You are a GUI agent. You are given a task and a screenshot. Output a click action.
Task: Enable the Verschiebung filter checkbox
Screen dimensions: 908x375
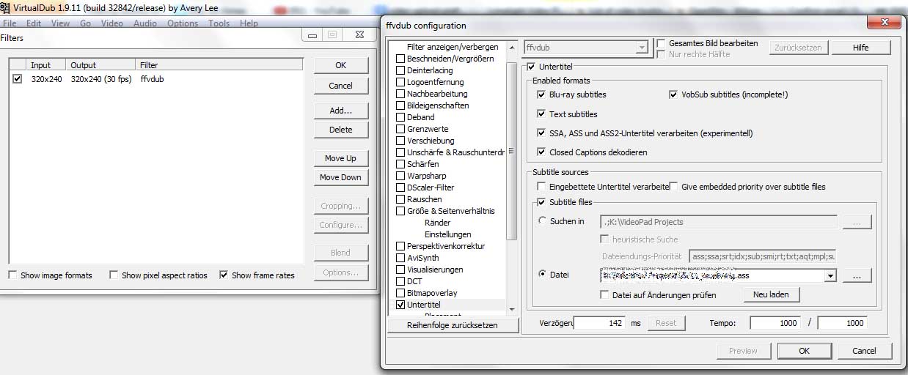(x=400, y=141)
